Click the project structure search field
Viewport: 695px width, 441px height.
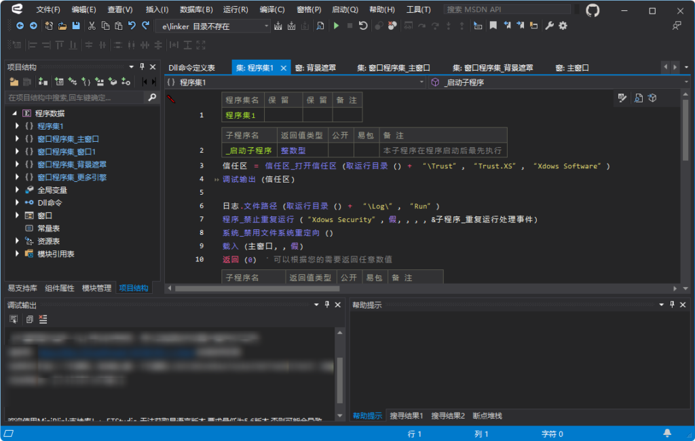(x=75, y=98)
